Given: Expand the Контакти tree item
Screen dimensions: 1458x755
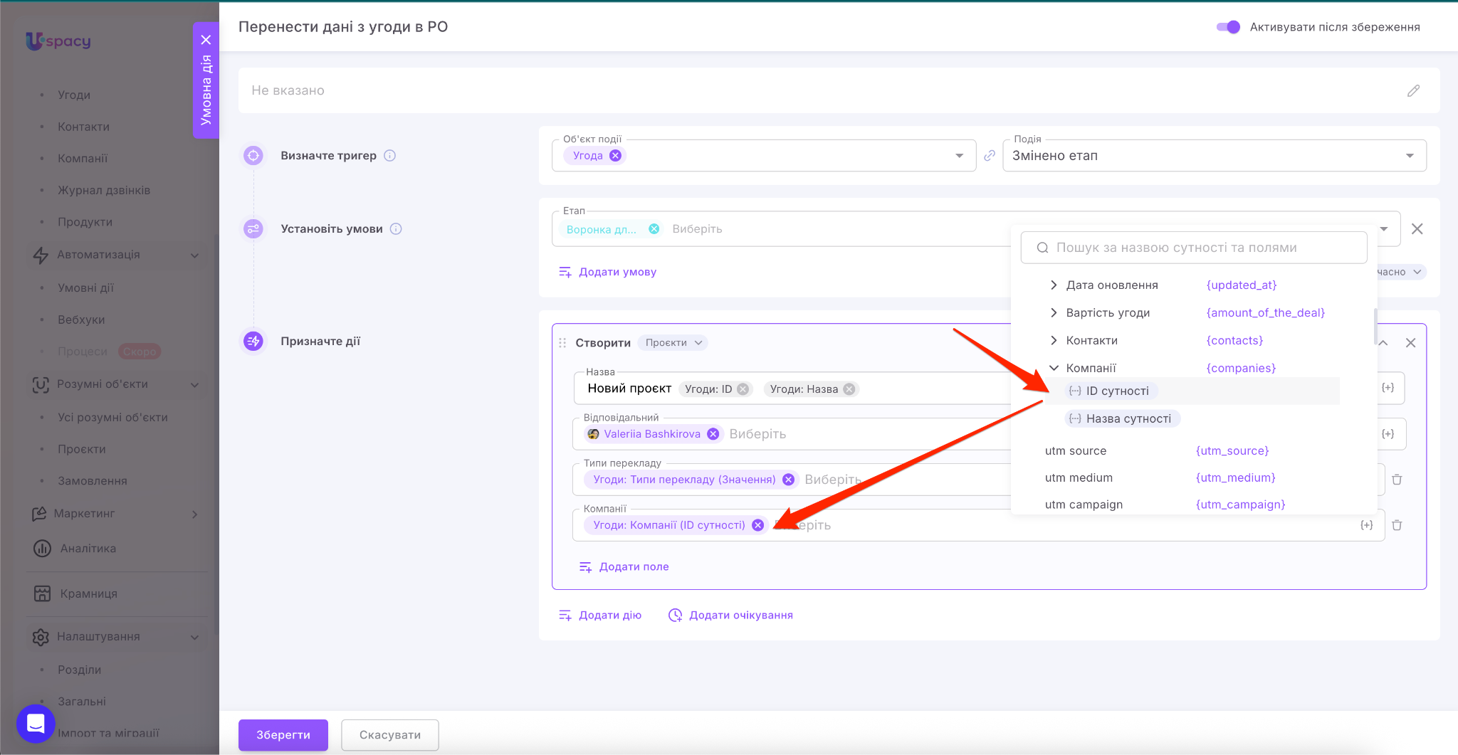Looking at the screenshot, I should [x=1054, y=341].
